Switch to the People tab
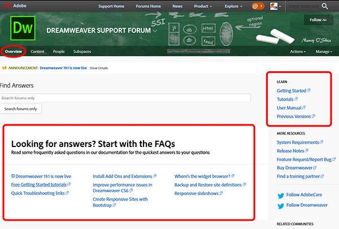This screenshot has height=229, width=339. point(59,51)
